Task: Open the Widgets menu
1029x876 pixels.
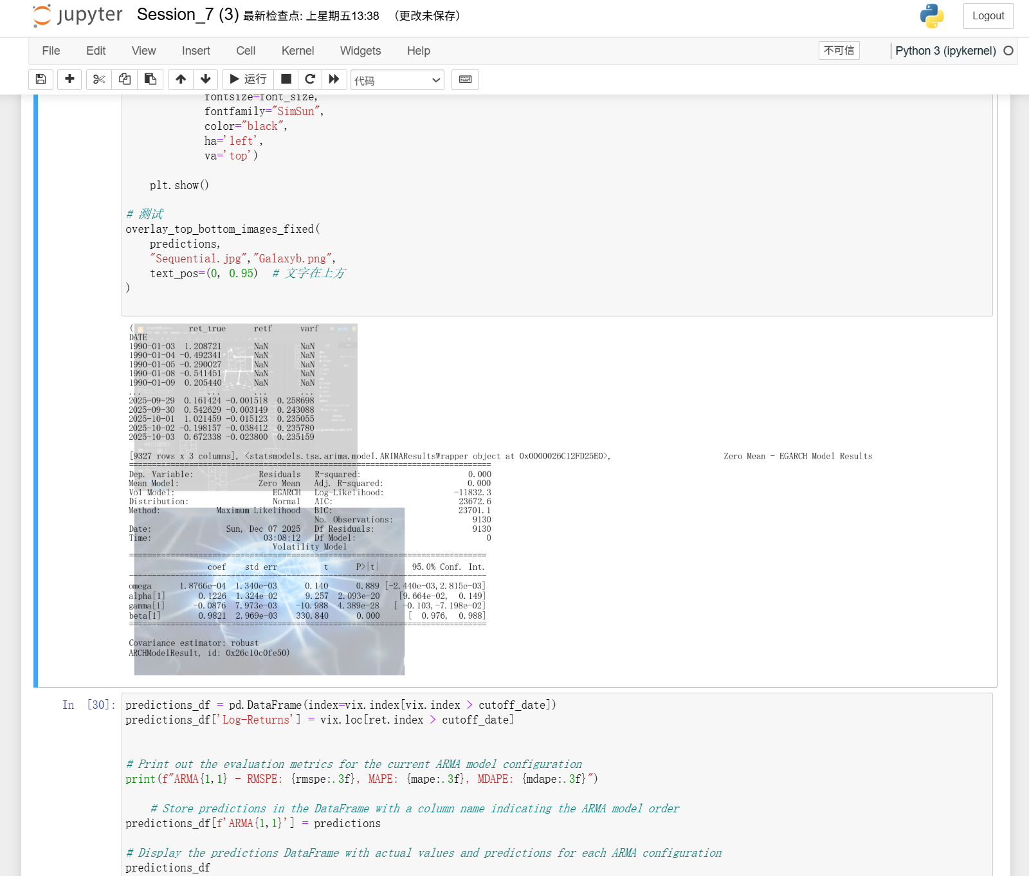Action: tap(360, 51)
